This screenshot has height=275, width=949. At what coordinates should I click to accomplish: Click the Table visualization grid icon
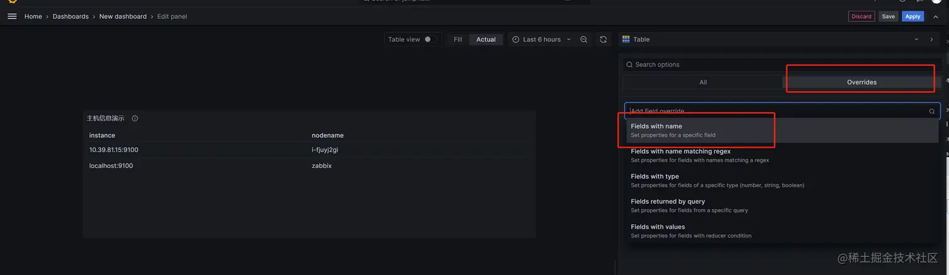tap(626, 39)
